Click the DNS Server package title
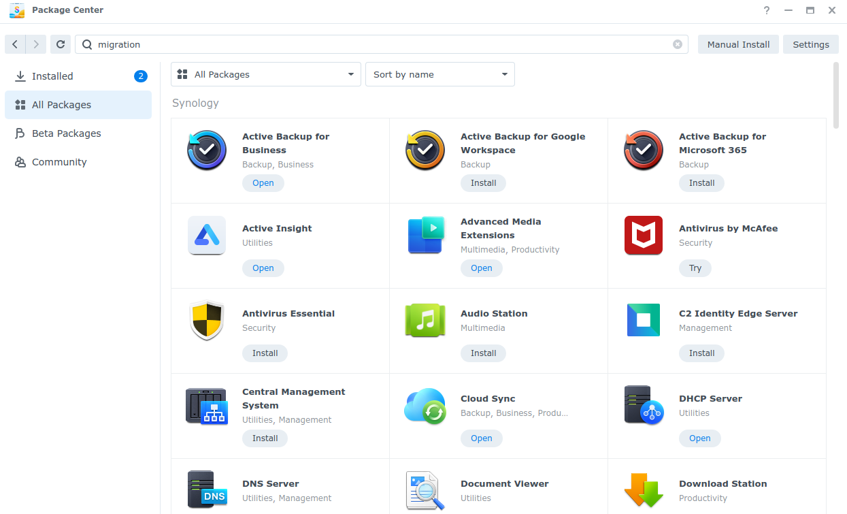 pyautogui.click(x=271, y=484)
